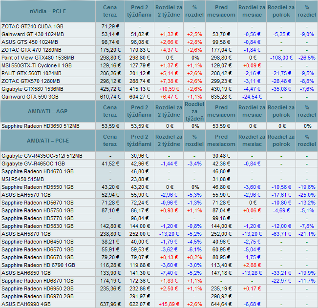The image size is (318, 308).
Task: Select Sapphire Radeon HD5670 1GB name
Action: 38,203
